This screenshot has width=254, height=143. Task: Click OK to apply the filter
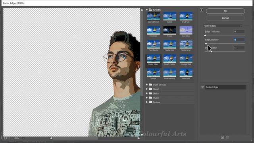click(x=225, y=11)
